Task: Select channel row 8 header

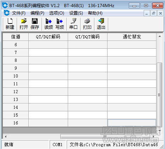Action: 16,60
